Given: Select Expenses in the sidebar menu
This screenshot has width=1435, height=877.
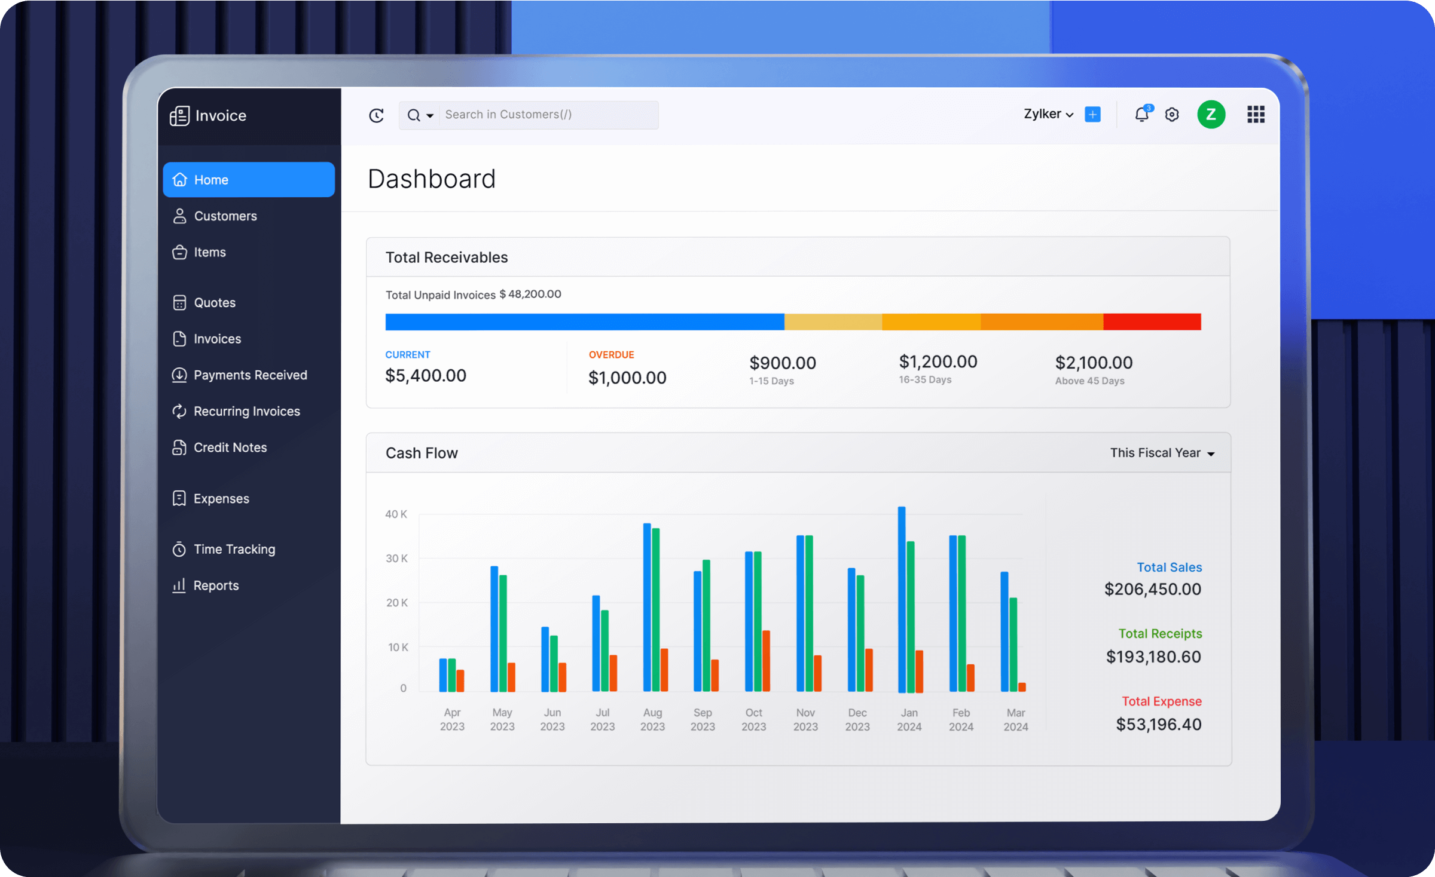Looking at the screenshot, I should point(221,498).
